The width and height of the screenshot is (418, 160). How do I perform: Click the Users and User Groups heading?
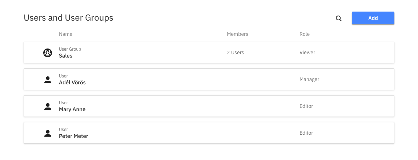coord(68,18)
